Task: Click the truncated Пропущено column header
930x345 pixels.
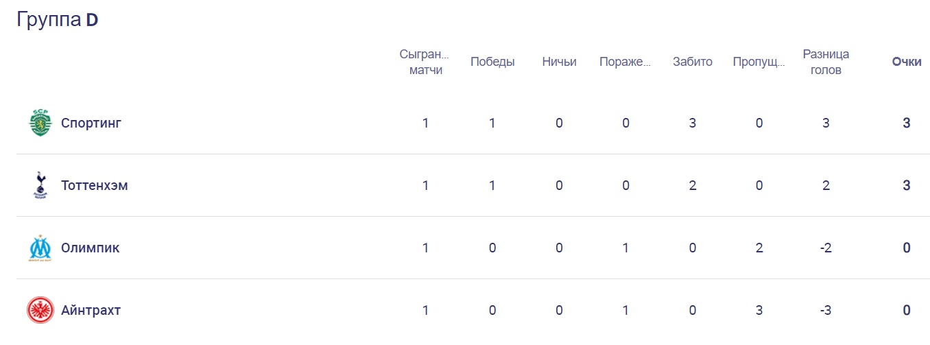Action: coord(759,62)
